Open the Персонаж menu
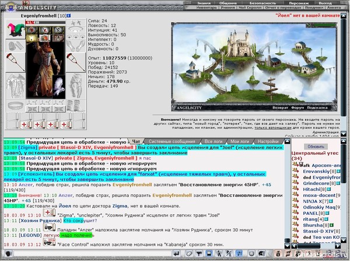 point(299,3)
